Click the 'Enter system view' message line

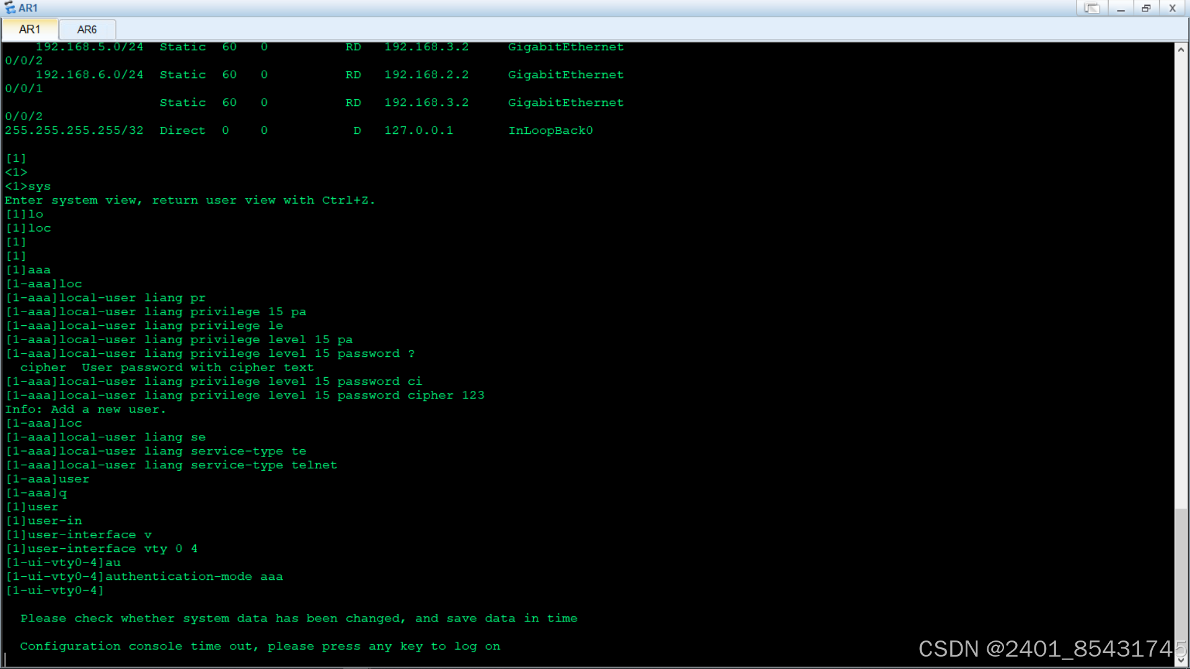[x=190, y=201]
